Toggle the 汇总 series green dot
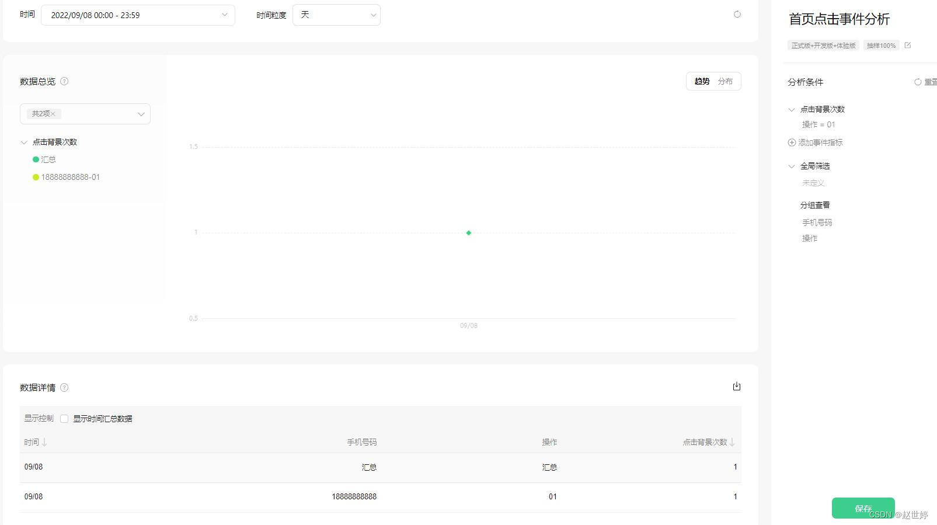The width and height of the screenshot is (937, 525). (x=36, y=159)
